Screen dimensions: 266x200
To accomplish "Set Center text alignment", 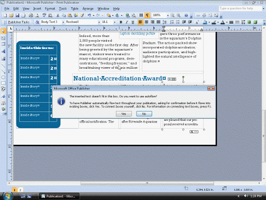I will coord(147,22).
